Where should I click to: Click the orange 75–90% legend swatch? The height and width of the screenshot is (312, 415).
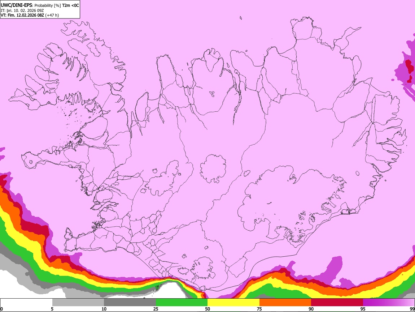tap(285, 303)
